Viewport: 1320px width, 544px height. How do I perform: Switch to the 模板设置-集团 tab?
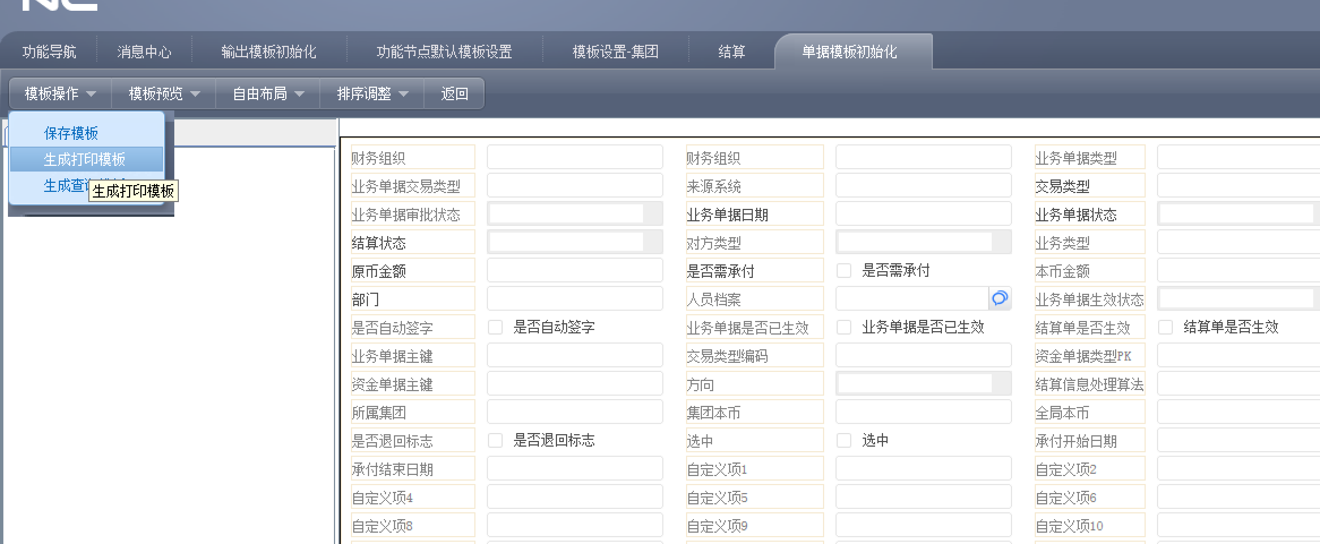coord(616,52)
